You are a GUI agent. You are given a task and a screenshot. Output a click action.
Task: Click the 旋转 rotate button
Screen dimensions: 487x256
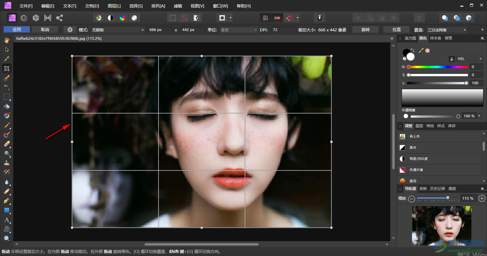[365, 30]
